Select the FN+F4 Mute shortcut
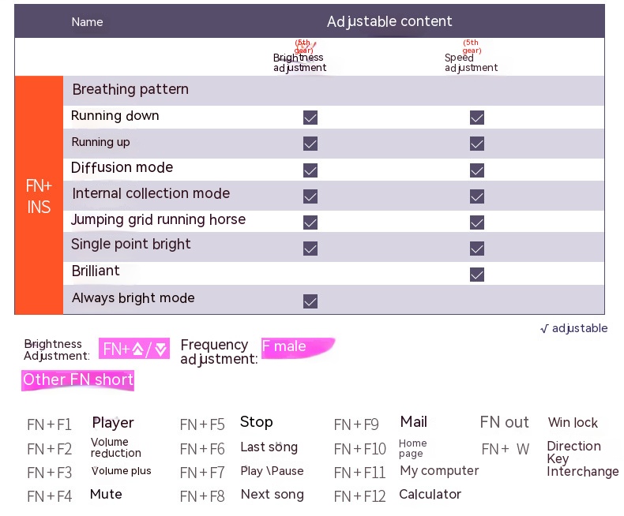Image resolution: width=624 pixels, height=516 pixels. [106, 495]
